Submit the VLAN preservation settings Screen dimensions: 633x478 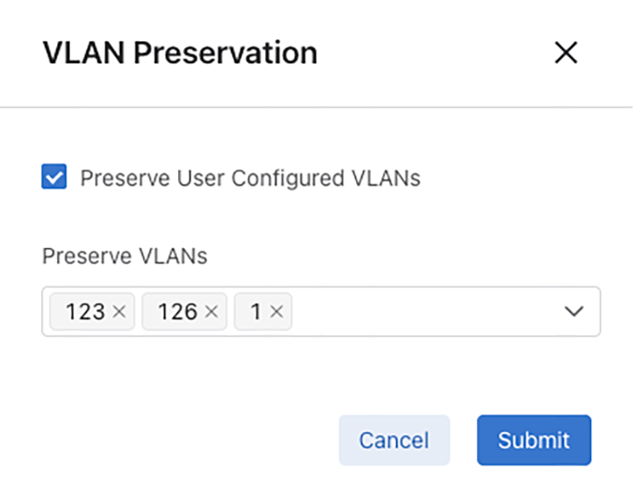click(533, 440)
